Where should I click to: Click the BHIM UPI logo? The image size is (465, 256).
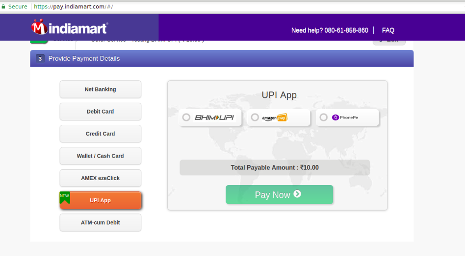click(214, 117)
